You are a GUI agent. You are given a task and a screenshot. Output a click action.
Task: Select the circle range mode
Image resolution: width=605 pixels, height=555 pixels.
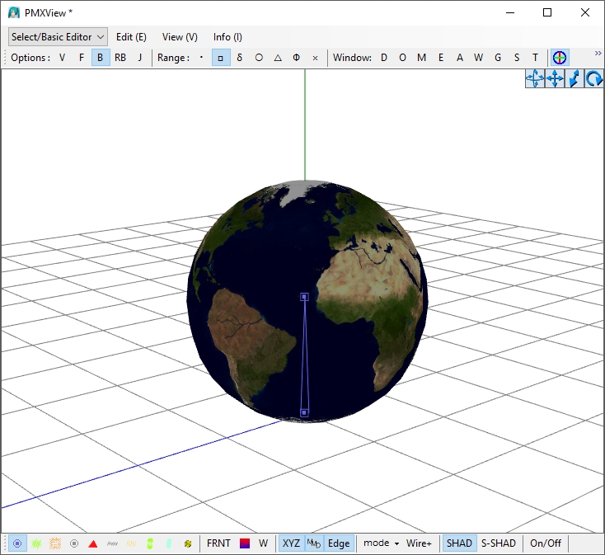point(259,58)
